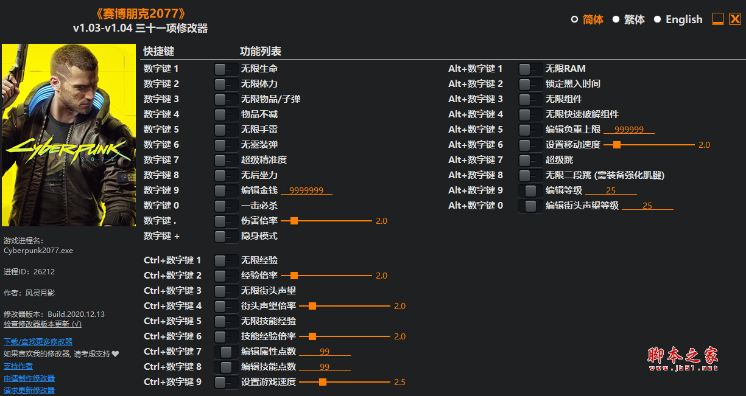
Task: Click 编辑等级 value field
Action: click(x=611, y=190)
